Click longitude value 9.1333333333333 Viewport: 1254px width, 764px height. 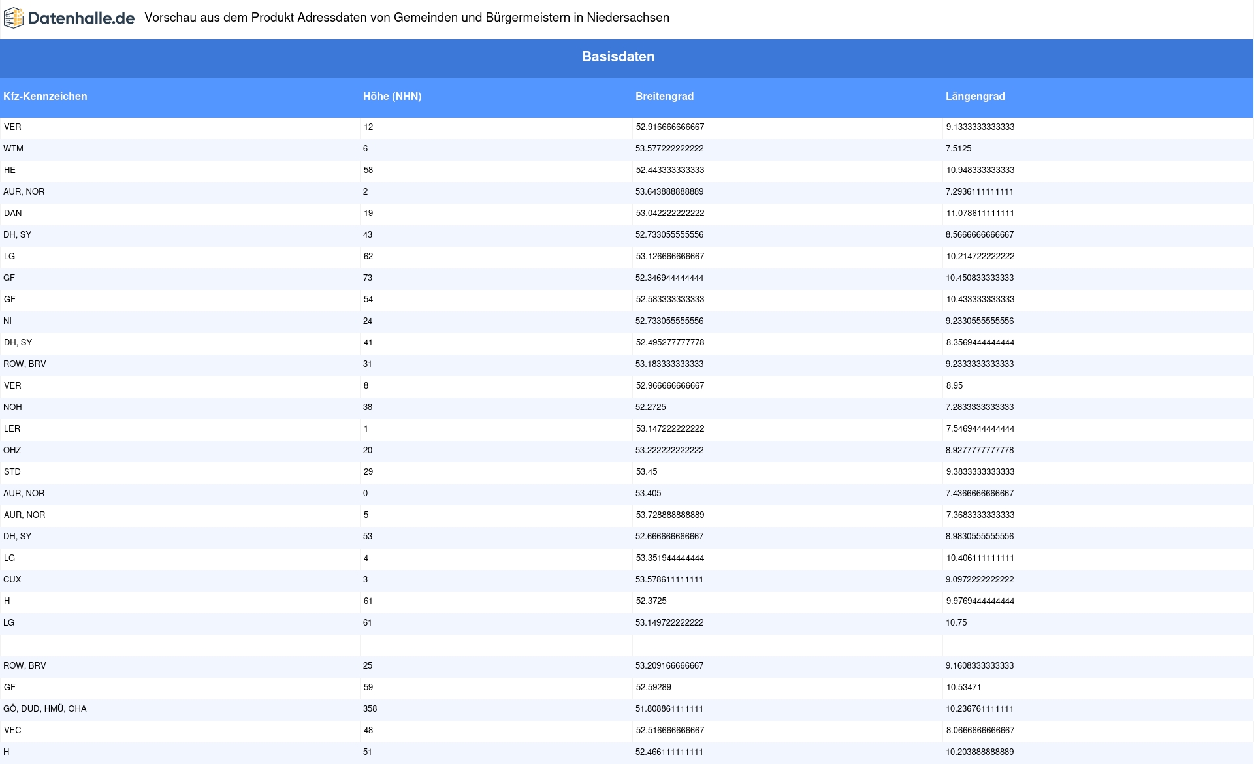click(x=980, y=127)
